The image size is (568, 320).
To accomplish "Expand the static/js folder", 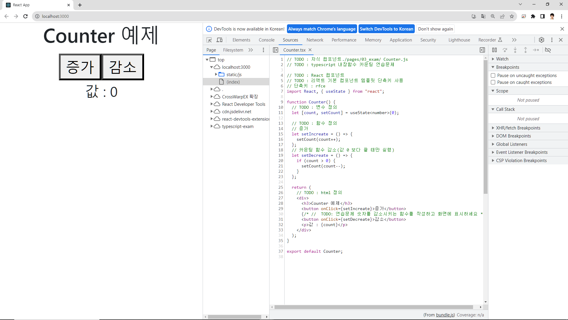I will [x=216, y=74].
